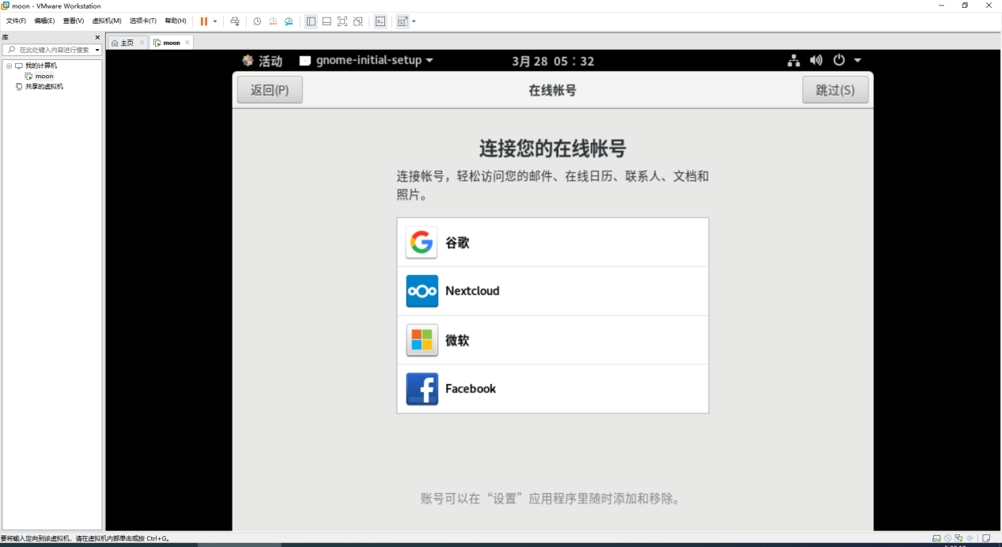Choose the Nextcloud account option

[x=553, y=291]
